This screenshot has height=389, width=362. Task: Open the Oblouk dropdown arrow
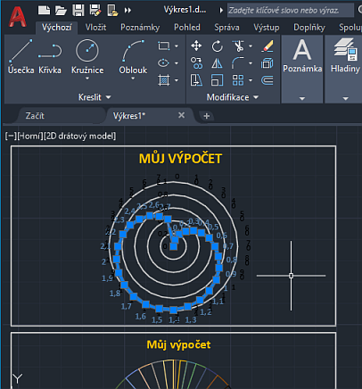tap(133, 79)
